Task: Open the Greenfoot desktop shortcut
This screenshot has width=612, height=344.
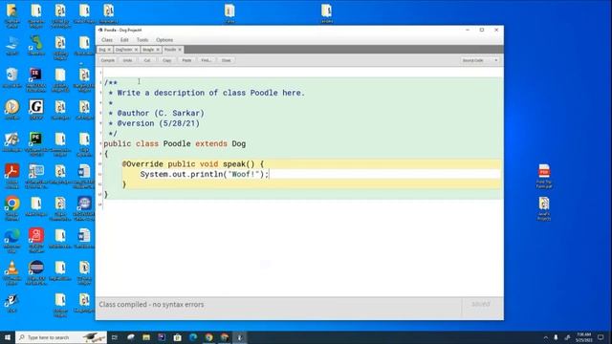Action: pyautogui.click(x=36, y=45)
